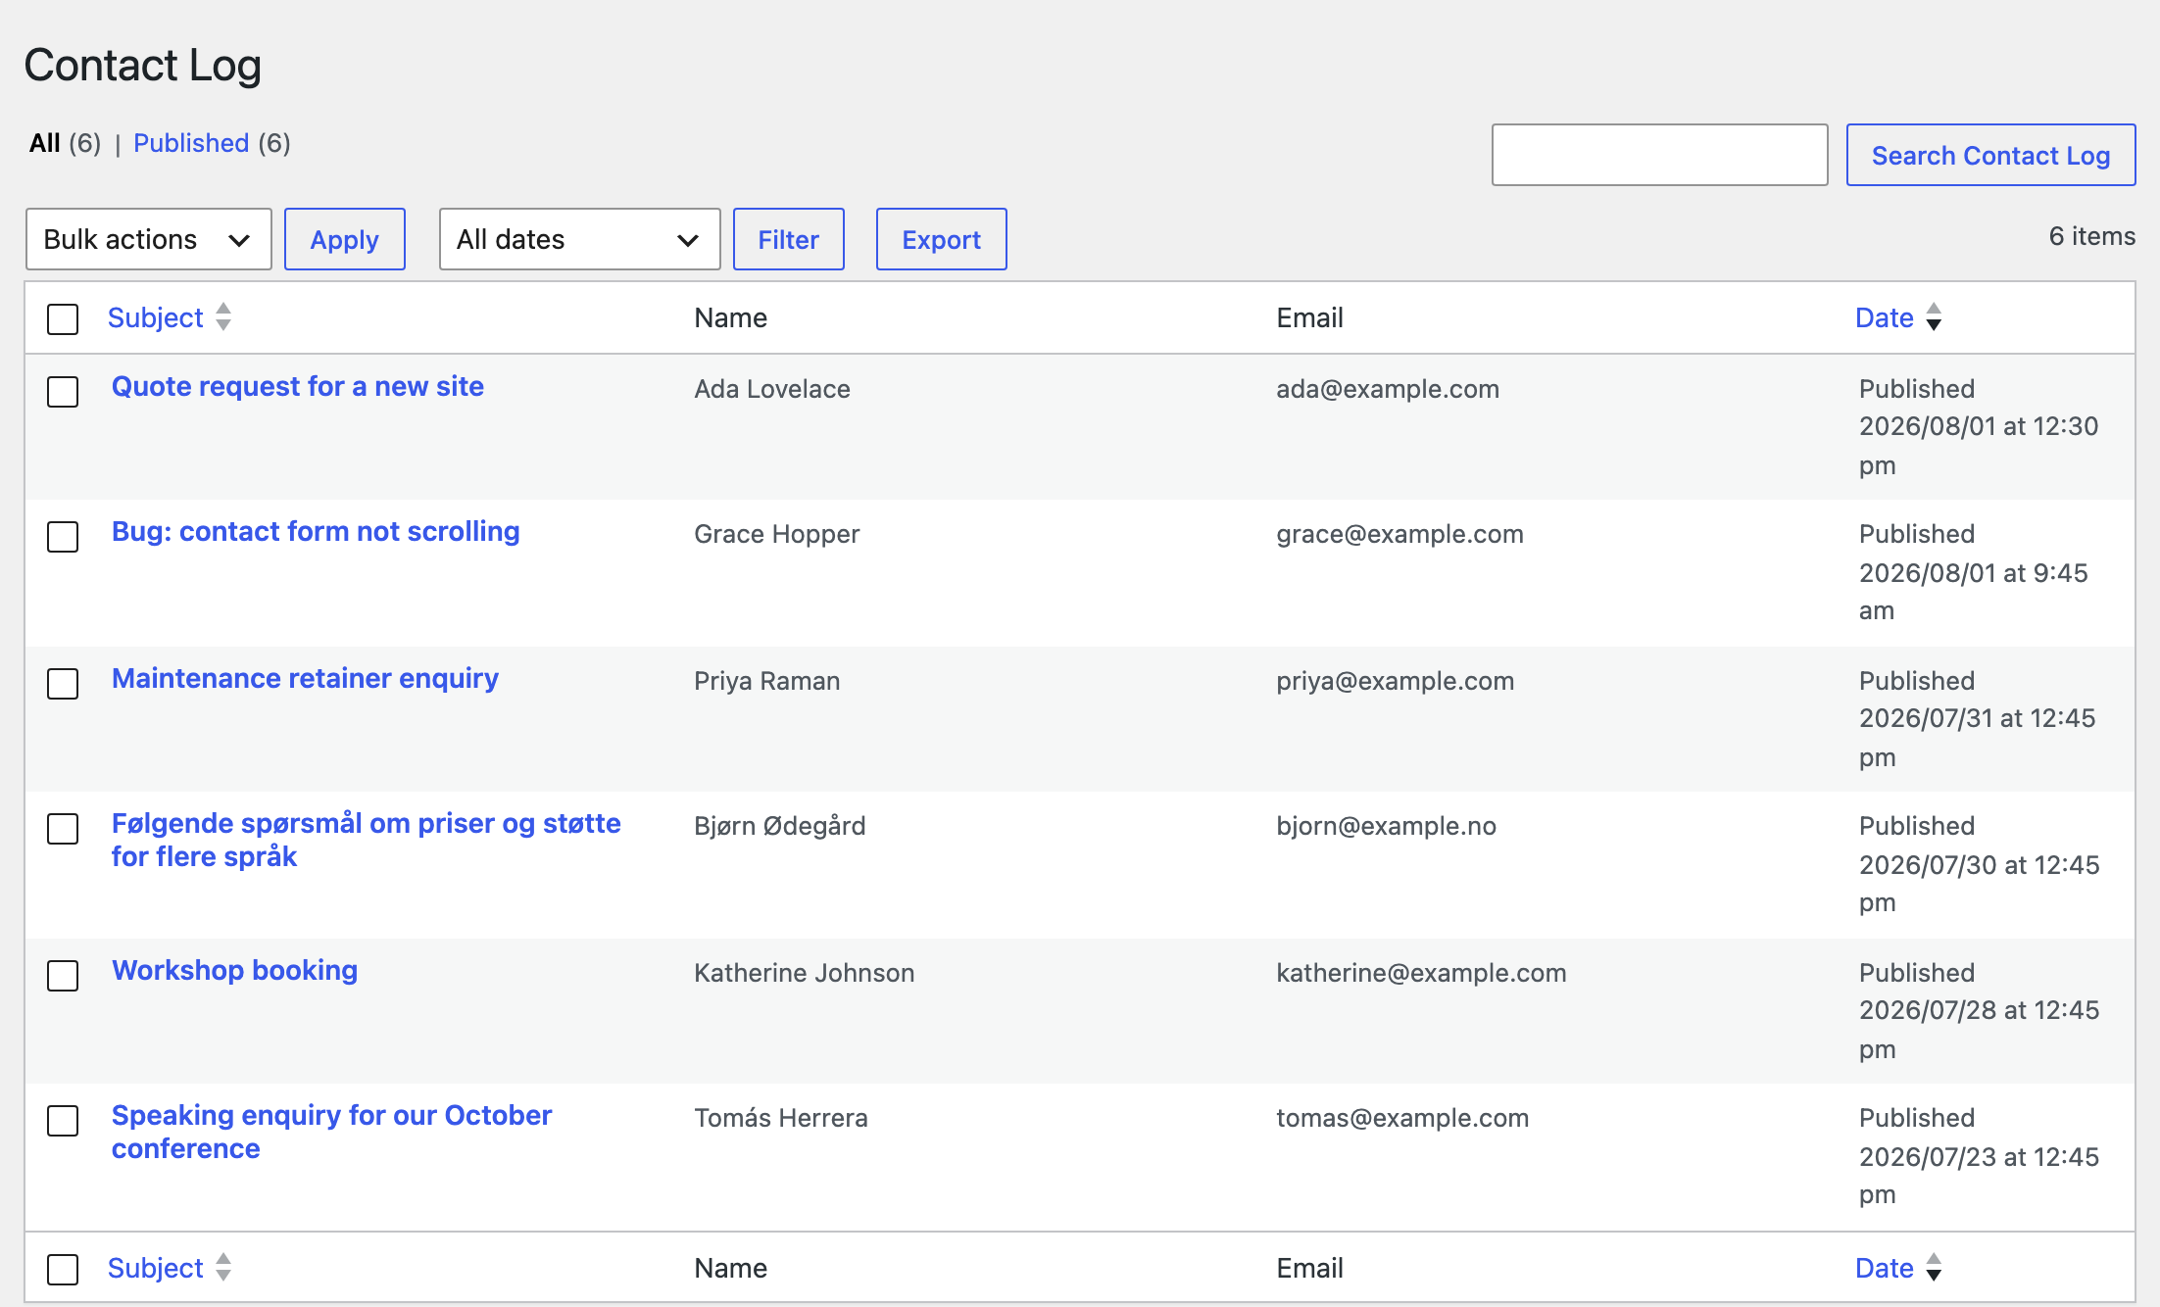The width and height of the screenshot is (2160, 1307).
Task: Click the email grace@example.com
Action: click(x=1399, y=534)
